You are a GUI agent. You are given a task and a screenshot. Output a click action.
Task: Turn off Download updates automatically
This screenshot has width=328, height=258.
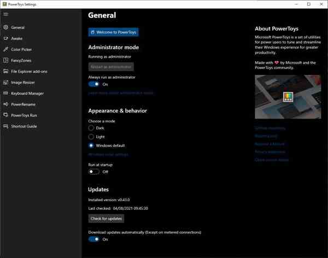point(94,239)
